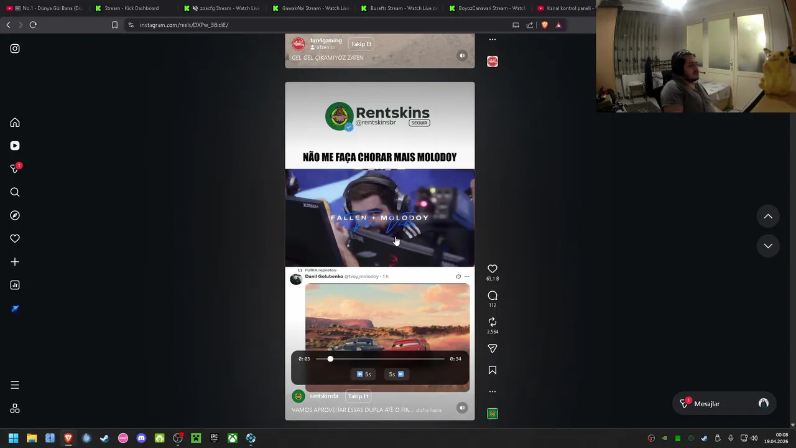Image resolution: width=796 pixels, height=448 pixels.
Task: Open more options on the fun4gaming reel
Action: pyautogui.click(x=493, y=39)
